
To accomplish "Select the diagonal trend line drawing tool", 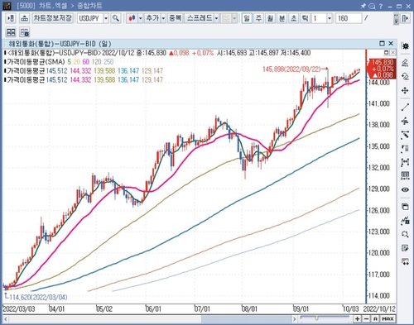I will pyautogui.click(x=405, y=108).
